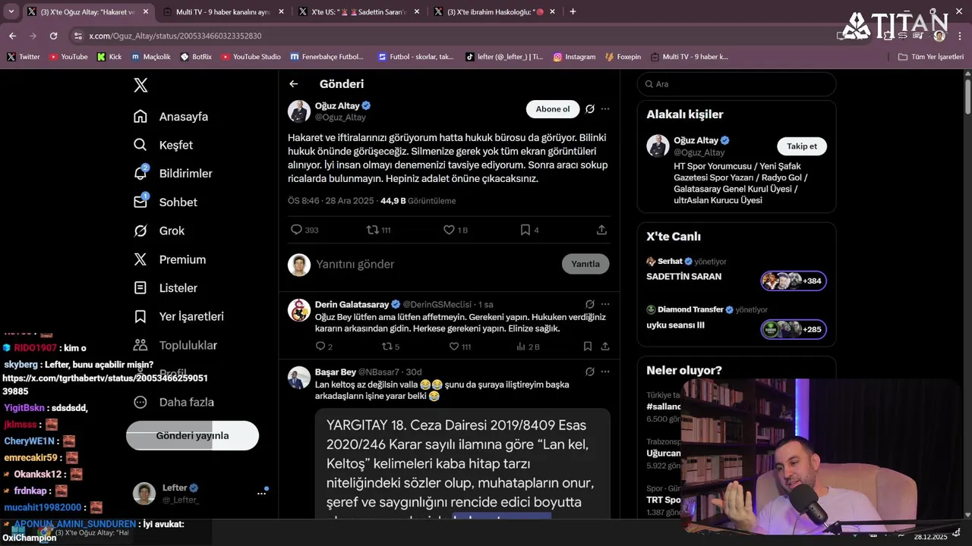Click Gönderi yayınla button
Image resolution: width=972 pixels, height=546 pixels.
click(x=192, y=435)
